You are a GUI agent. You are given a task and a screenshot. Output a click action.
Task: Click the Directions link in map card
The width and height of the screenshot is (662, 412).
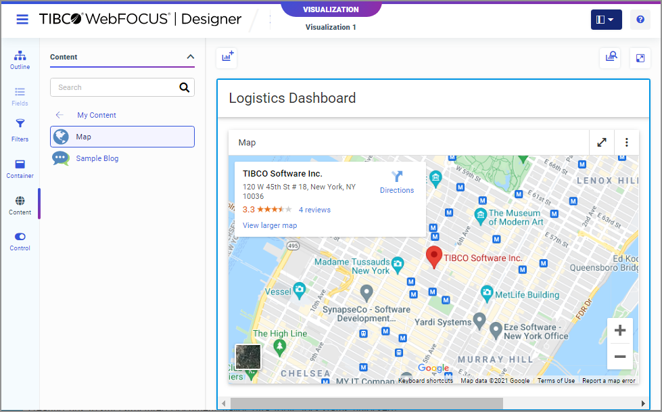click(397, 182)
